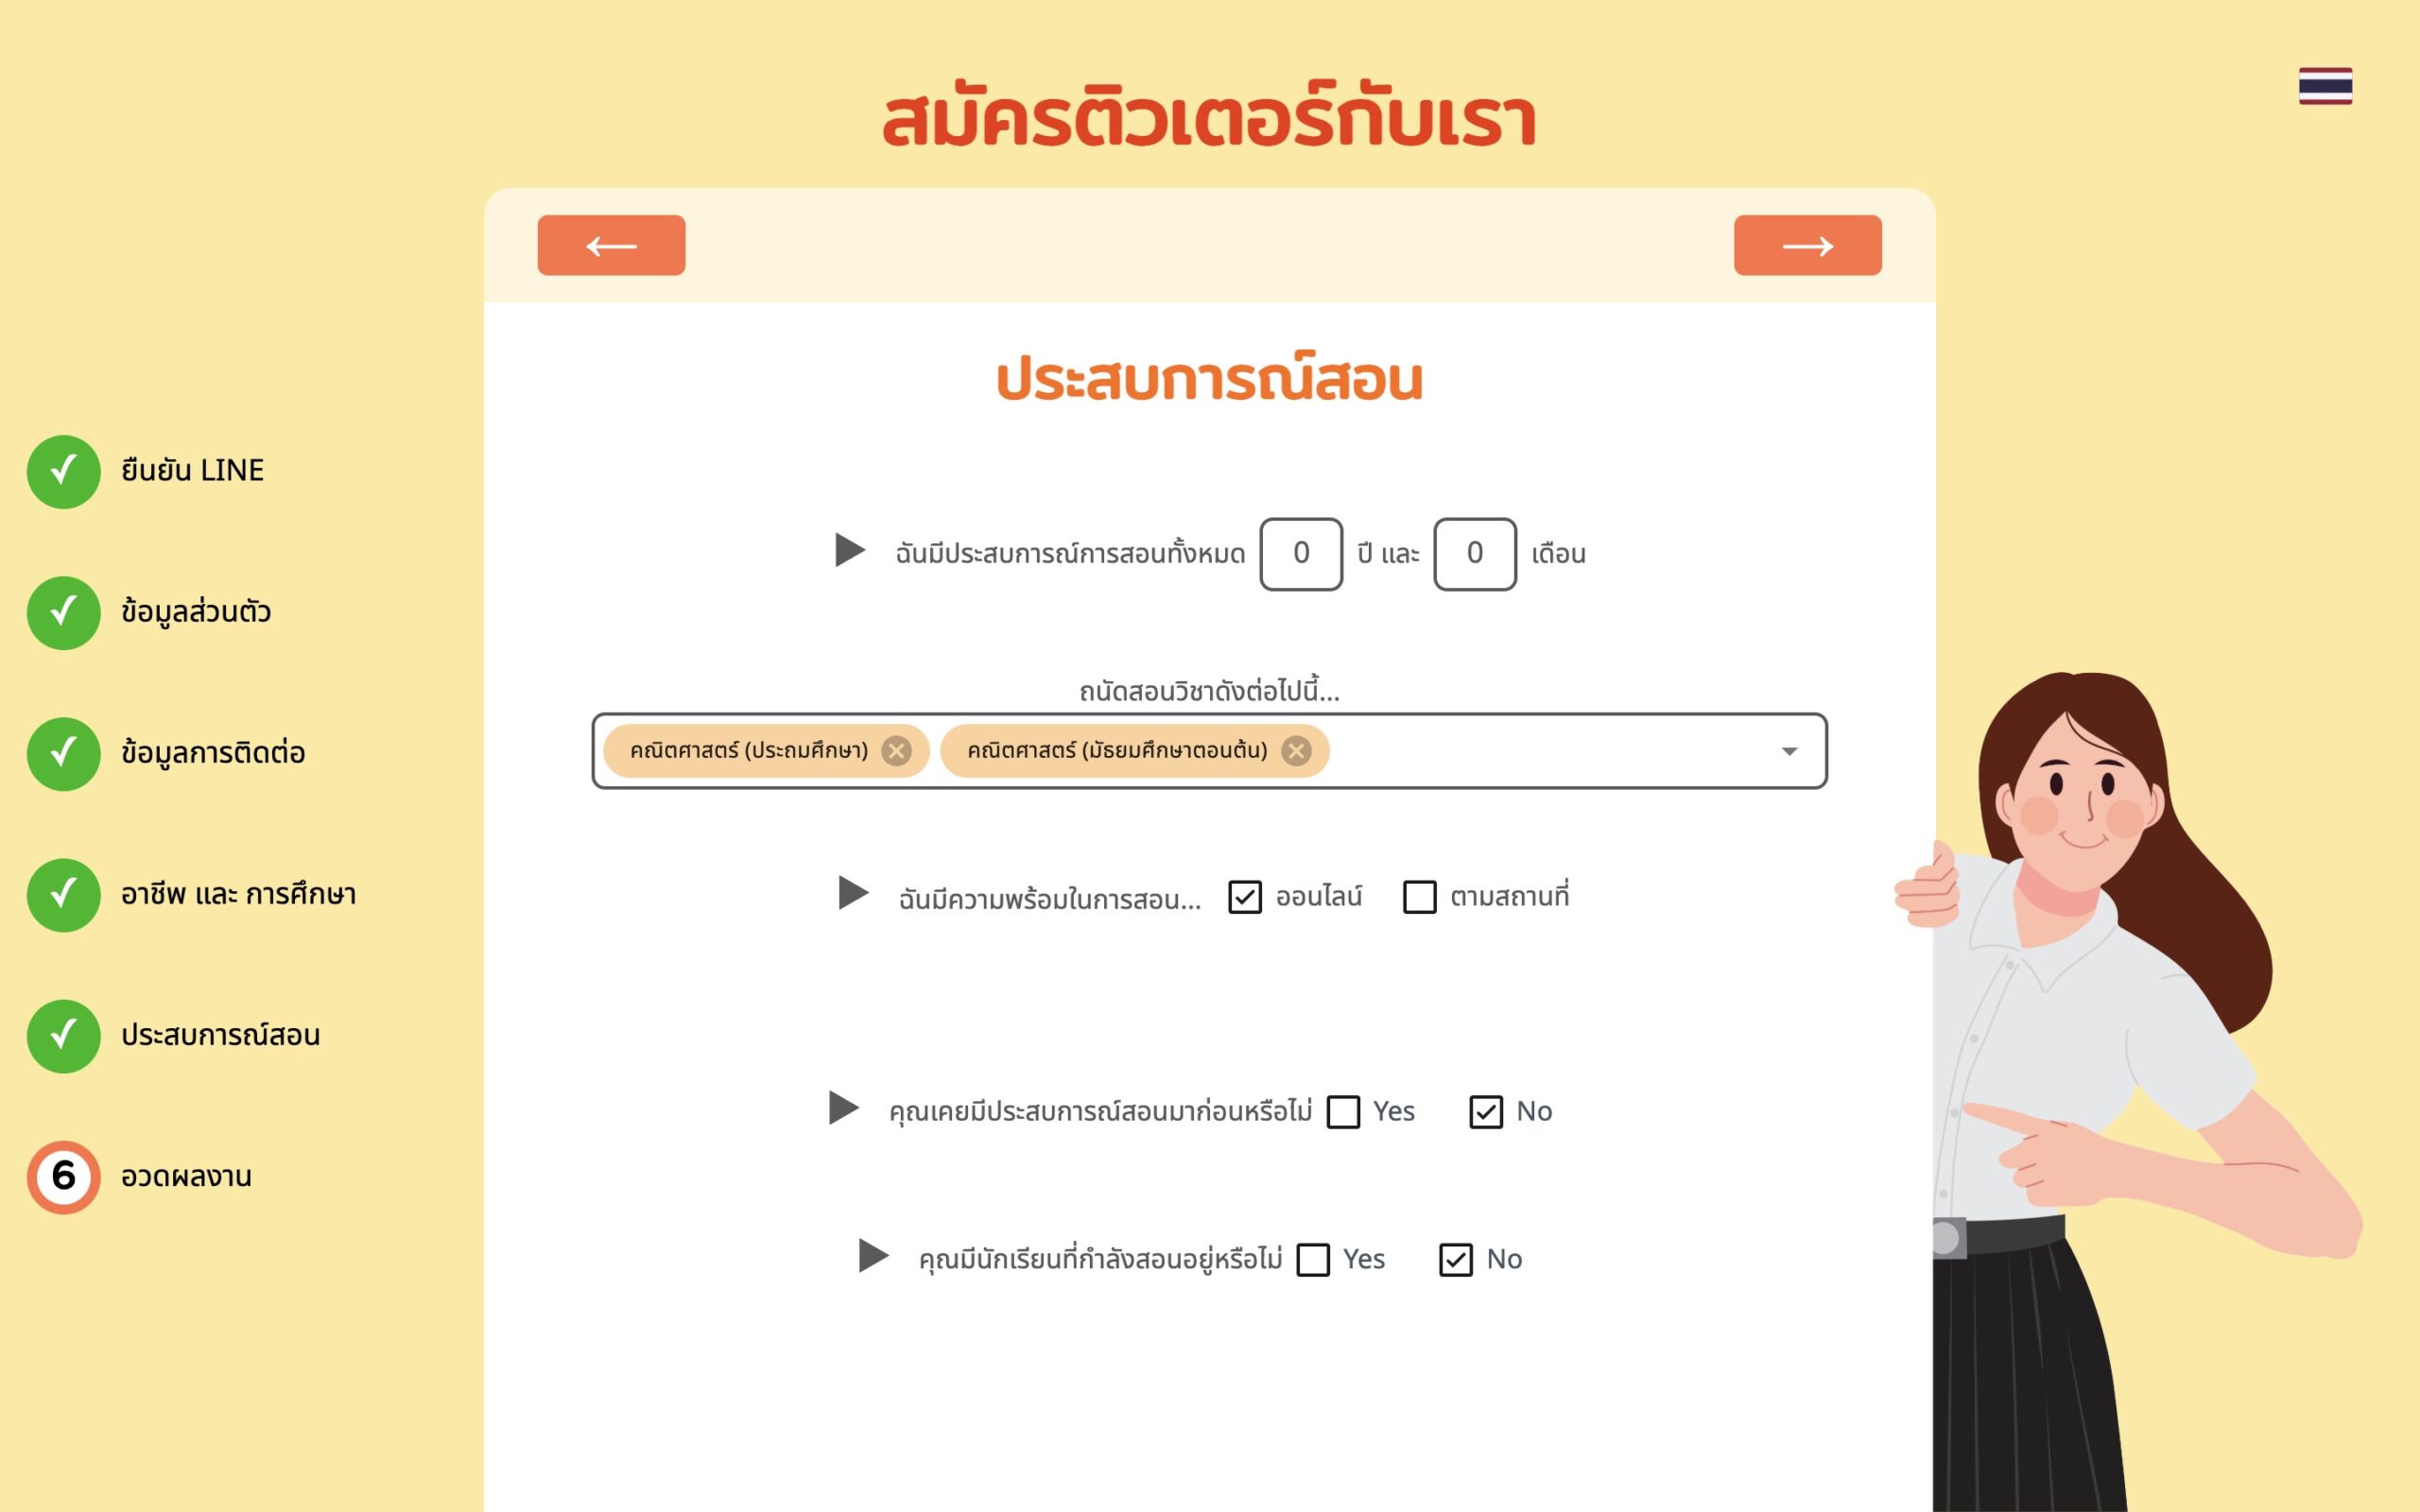Screen dimensions: 2420x1512
Task: Click the triangle beside ฉันมีความพร้อมในการสอน
Action: [x=852, y=893]
